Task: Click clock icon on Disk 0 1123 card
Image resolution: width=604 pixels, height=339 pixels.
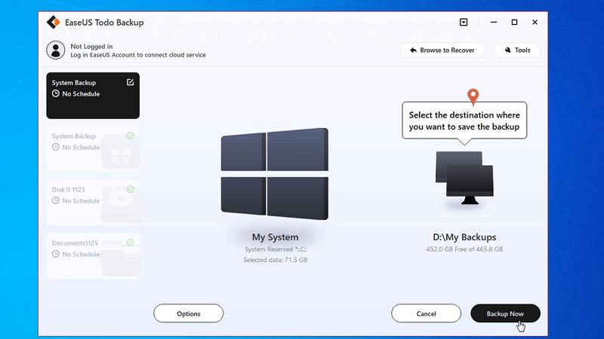Action: [x=56, y=200]
